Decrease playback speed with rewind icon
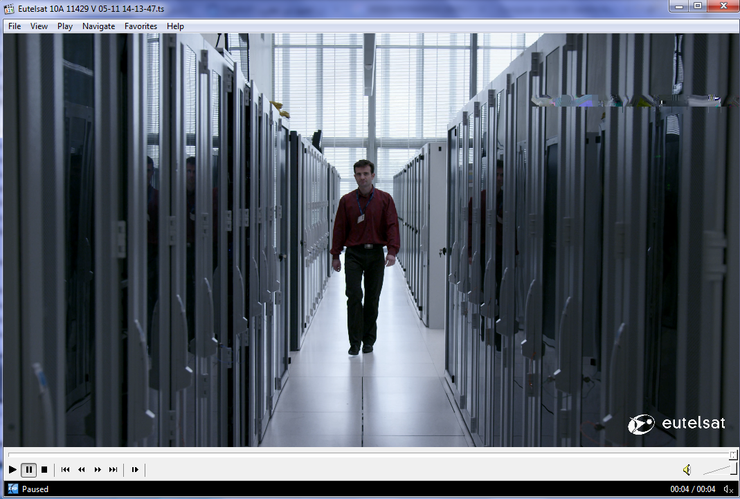This screenshot has width=740, height=499. point(81,470)
